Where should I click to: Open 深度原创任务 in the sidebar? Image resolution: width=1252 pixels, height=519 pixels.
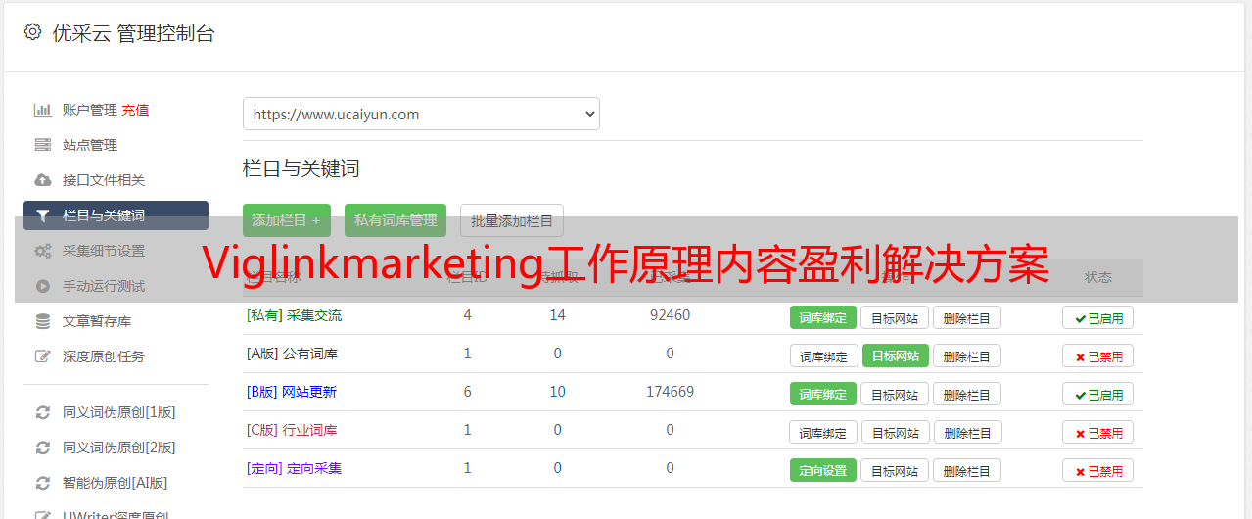[104, 356]
